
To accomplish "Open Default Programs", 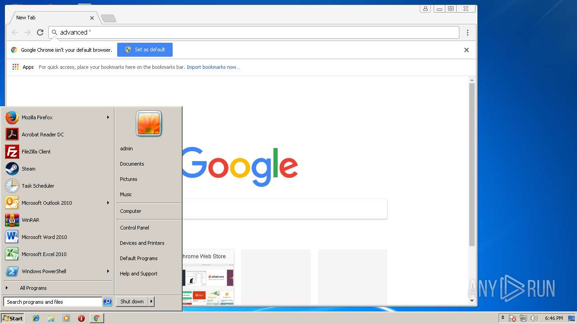I will point(138,258).
